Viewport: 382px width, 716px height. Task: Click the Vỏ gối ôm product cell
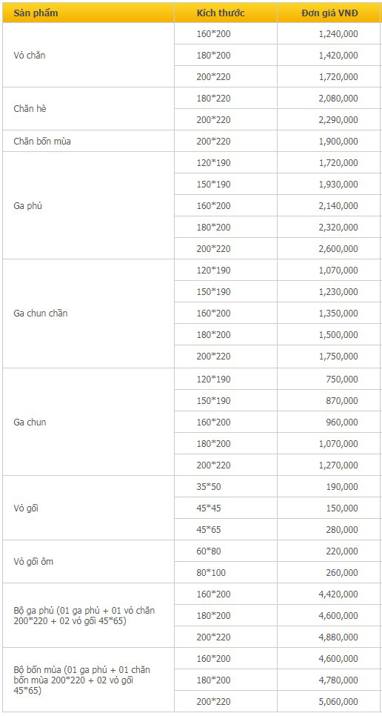click(88, 562)
